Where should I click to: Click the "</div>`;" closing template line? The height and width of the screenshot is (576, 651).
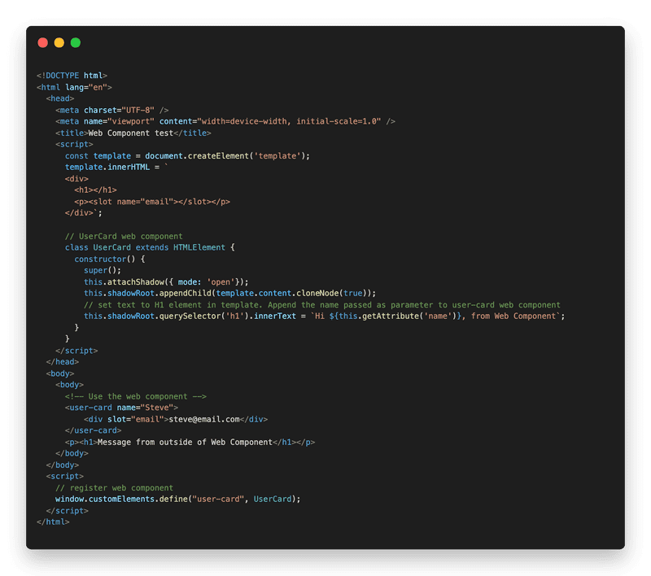84,212
